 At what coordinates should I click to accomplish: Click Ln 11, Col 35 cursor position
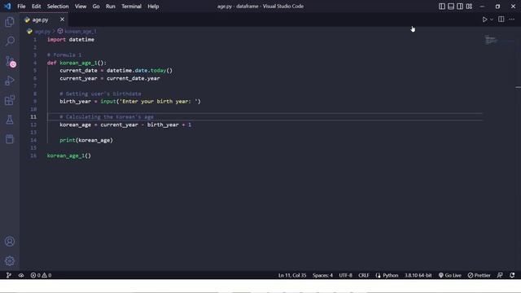(x=292, y=275)
